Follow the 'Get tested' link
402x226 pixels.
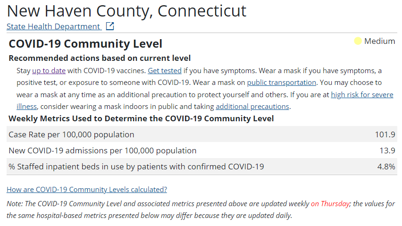165,71
